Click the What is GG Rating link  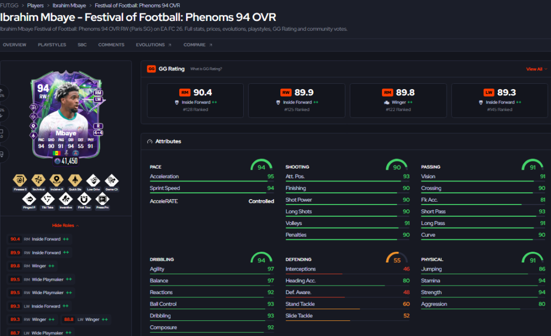(206, 69)
